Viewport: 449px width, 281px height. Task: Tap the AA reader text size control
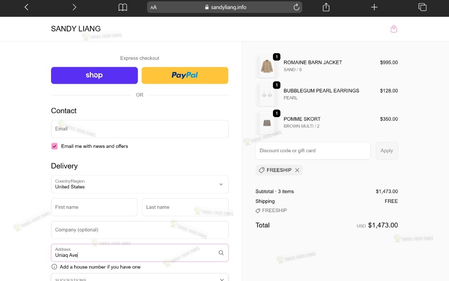[154, 8]
